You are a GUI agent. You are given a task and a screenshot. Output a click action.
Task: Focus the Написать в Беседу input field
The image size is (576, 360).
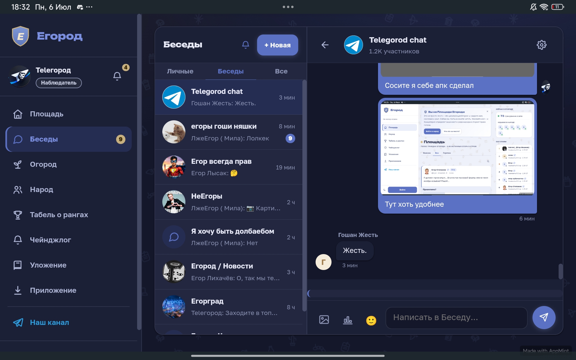pyautogui.click(x=456, y=318)
